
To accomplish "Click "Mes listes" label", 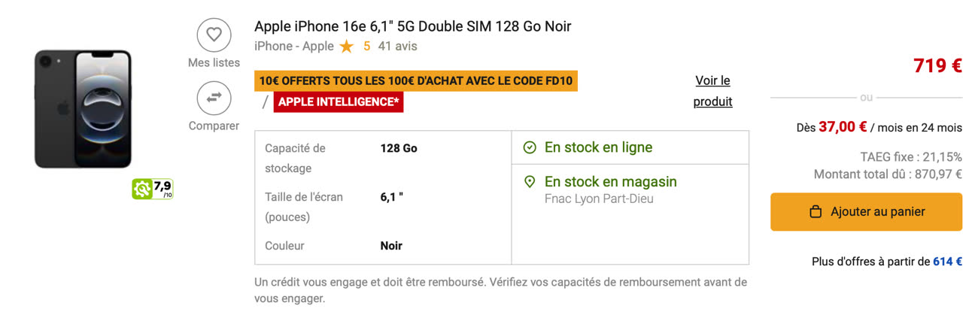I will coord(214,62).
